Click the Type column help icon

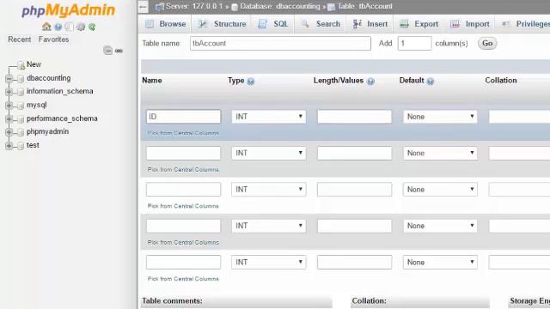click(x=250, y=82)
